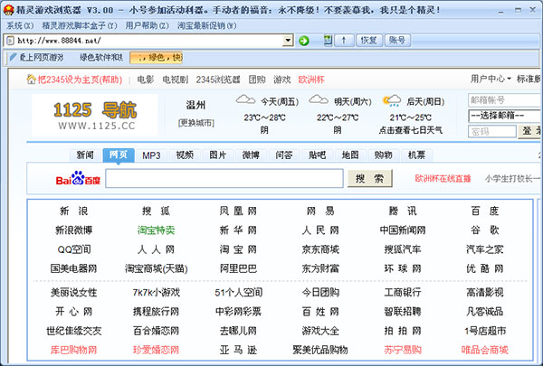Open the 用户帮助(Z) menu
The height and width of the screenshot is (366, 543).
coord(147,25)
